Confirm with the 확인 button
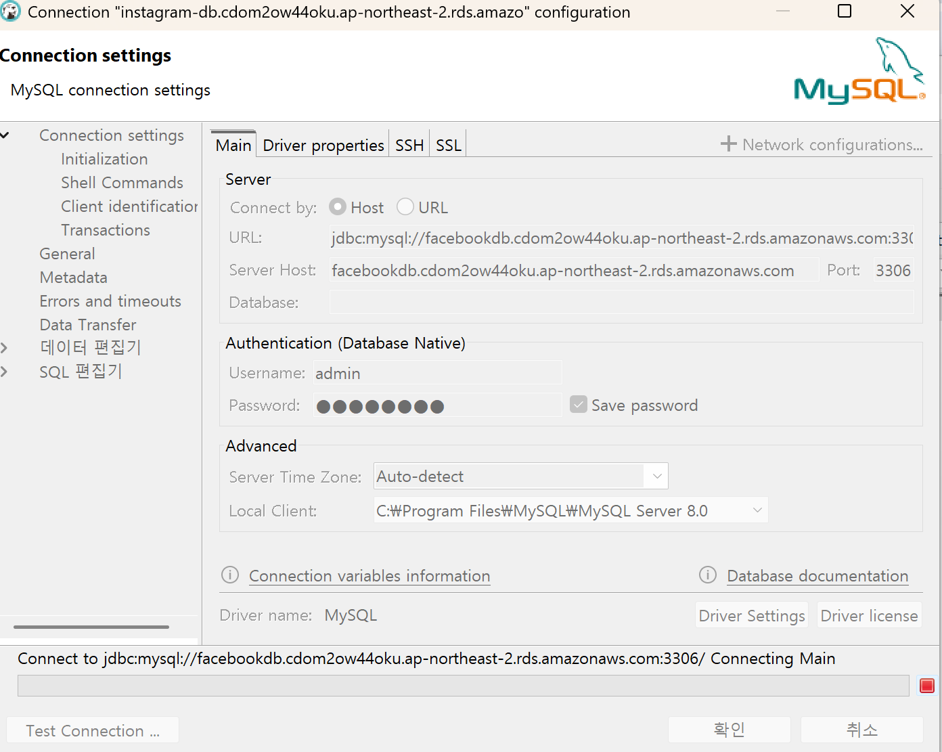The height and width of the screenshot is (752, 942). (730, 730)
